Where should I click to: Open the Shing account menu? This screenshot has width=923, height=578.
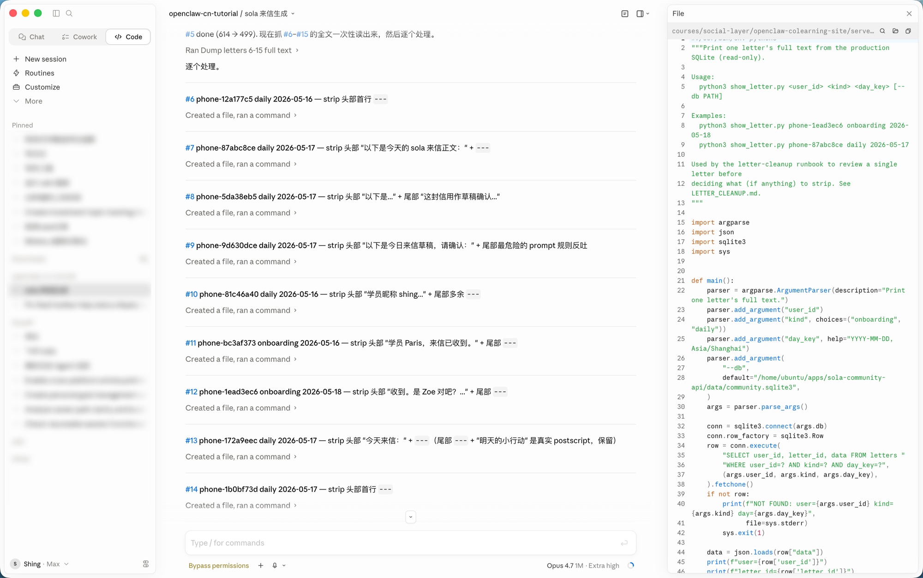coord(40,564)
